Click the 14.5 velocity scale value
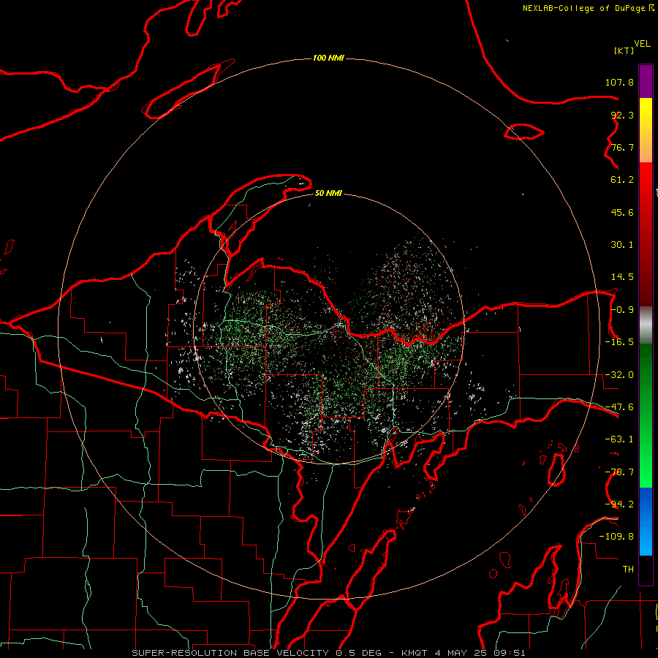 click(x=622, y=277)
